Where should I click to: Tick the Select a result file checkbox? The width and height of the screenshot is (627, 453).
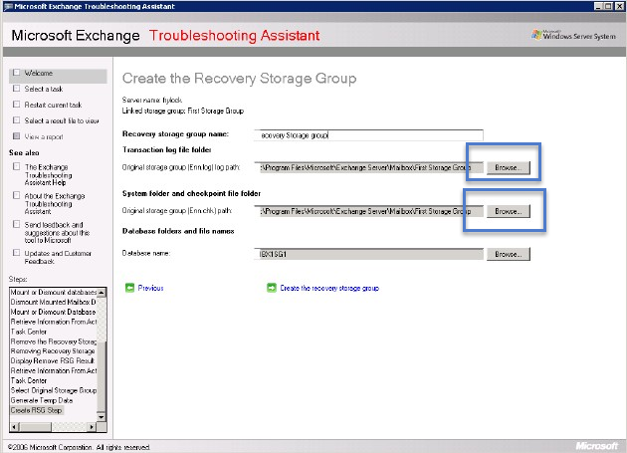pos(16,120)
